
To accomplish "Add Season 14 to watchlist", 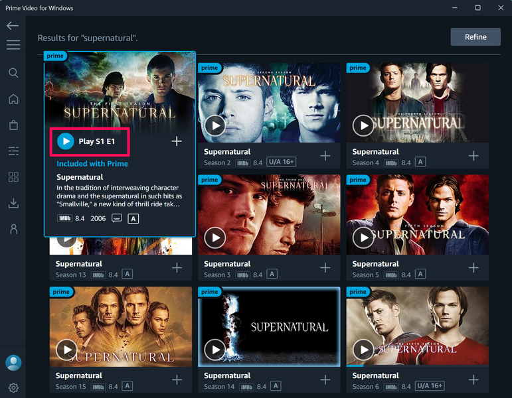I will (x=325, y=379).
